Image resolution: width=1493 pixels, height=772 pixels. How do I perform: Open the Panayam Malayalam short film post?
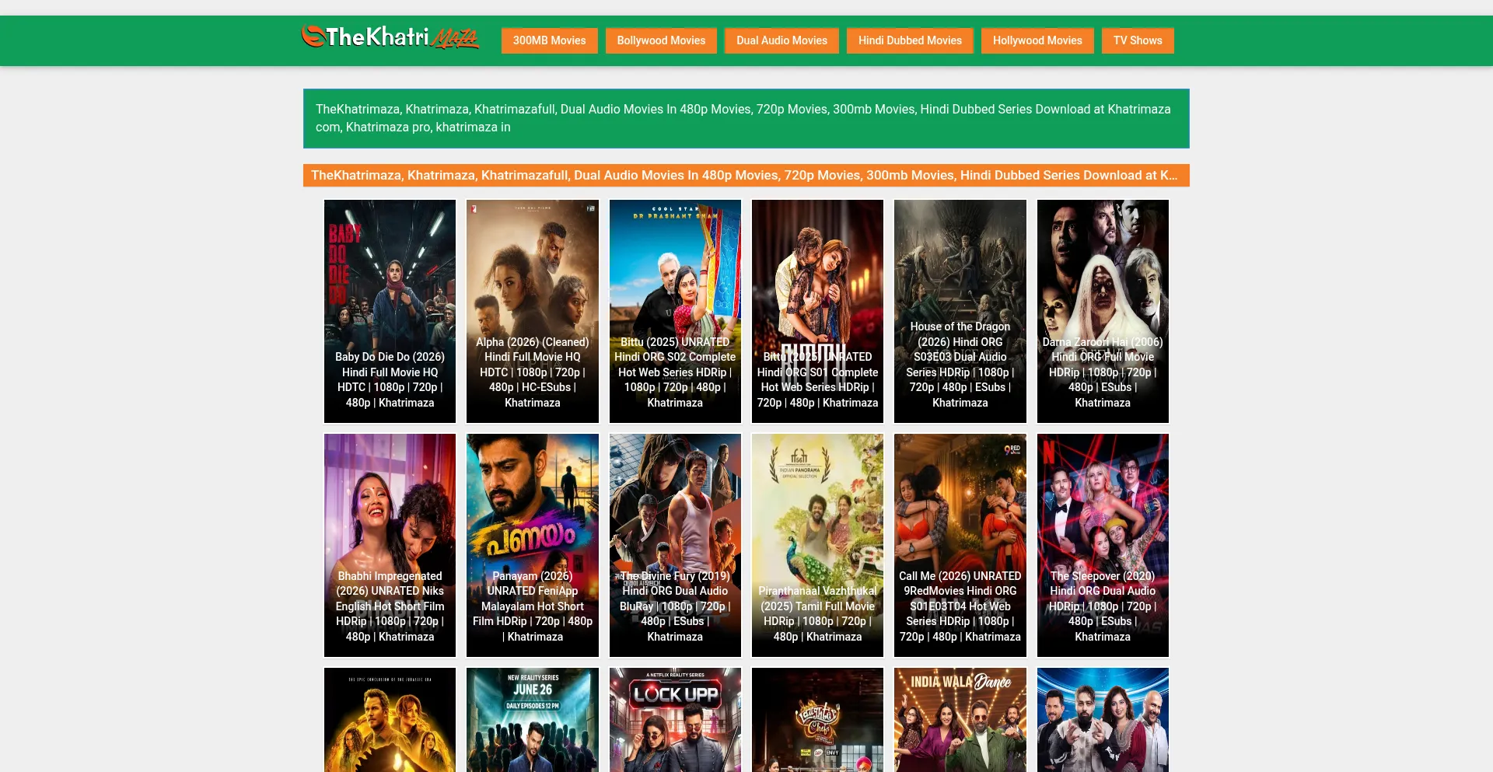pyautogui.click(x=533, y=545)
